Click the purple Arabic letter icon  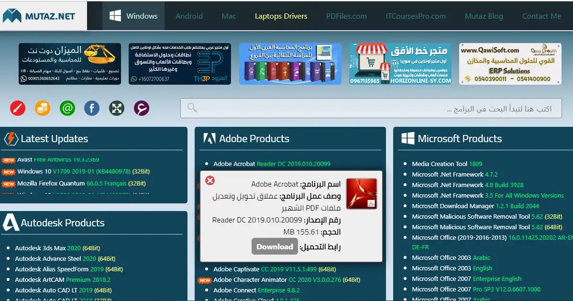tap(142, 108)
